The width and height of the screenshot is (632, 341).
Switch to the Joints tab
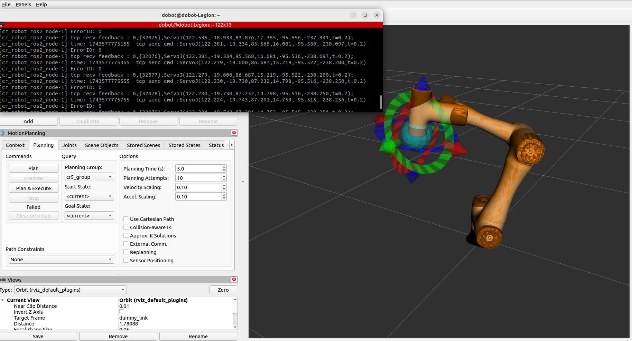click(69, 145)
